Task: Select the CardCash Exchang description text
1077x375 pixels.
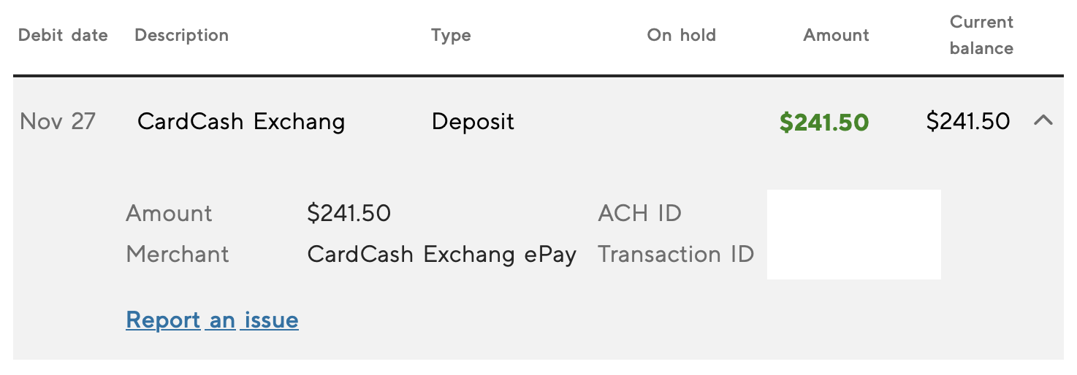Action: click(x=241, y=121)
